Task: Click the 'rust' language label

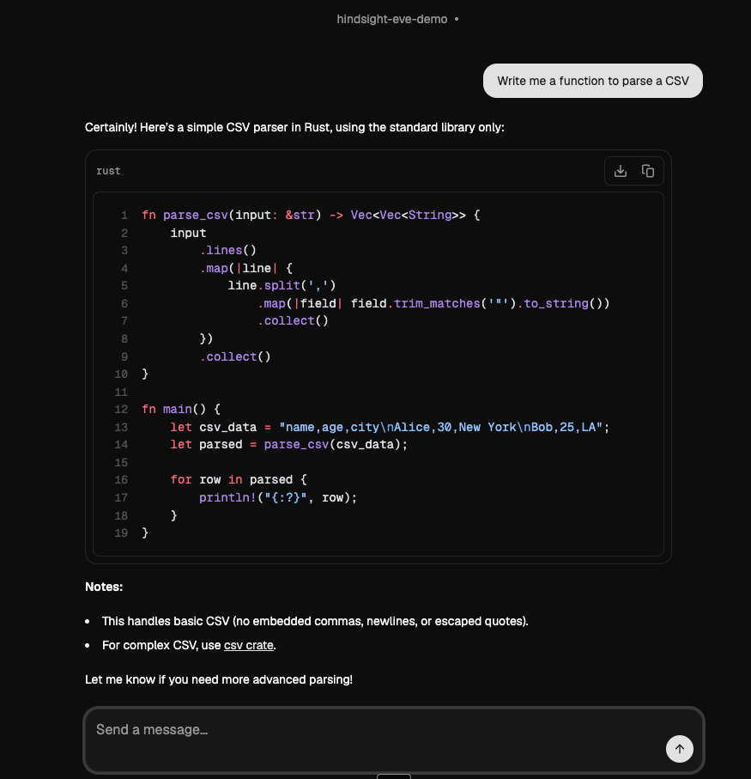Action: pyautogui.click(x=108, y=171)
